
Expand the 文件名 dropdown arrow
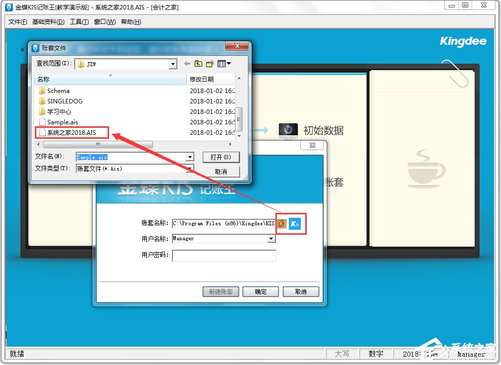[190, 157]
